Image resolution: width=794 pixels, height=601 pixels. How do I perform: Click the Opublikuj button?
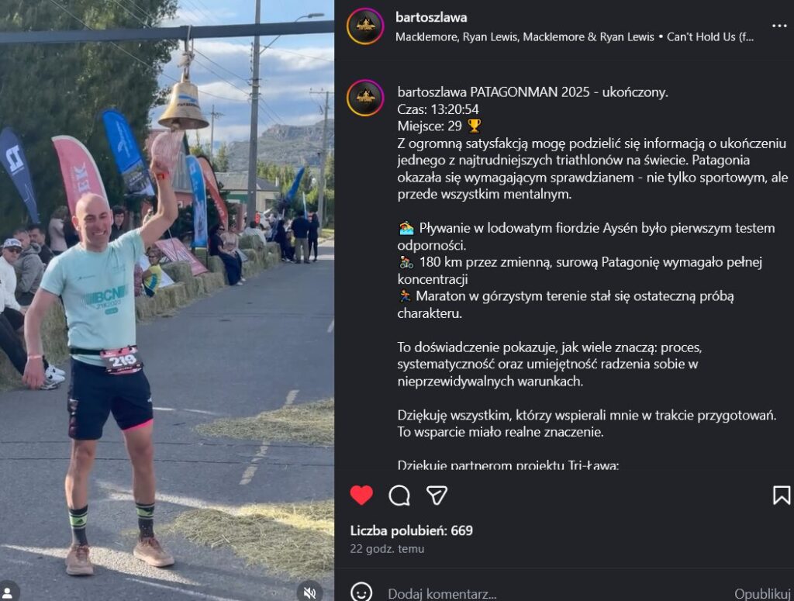[763, 593]
